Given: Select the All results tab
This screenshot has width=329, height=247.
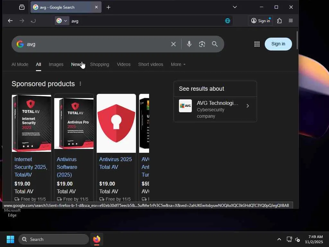Looking at the screenshot, I should (x=39, y=64).
